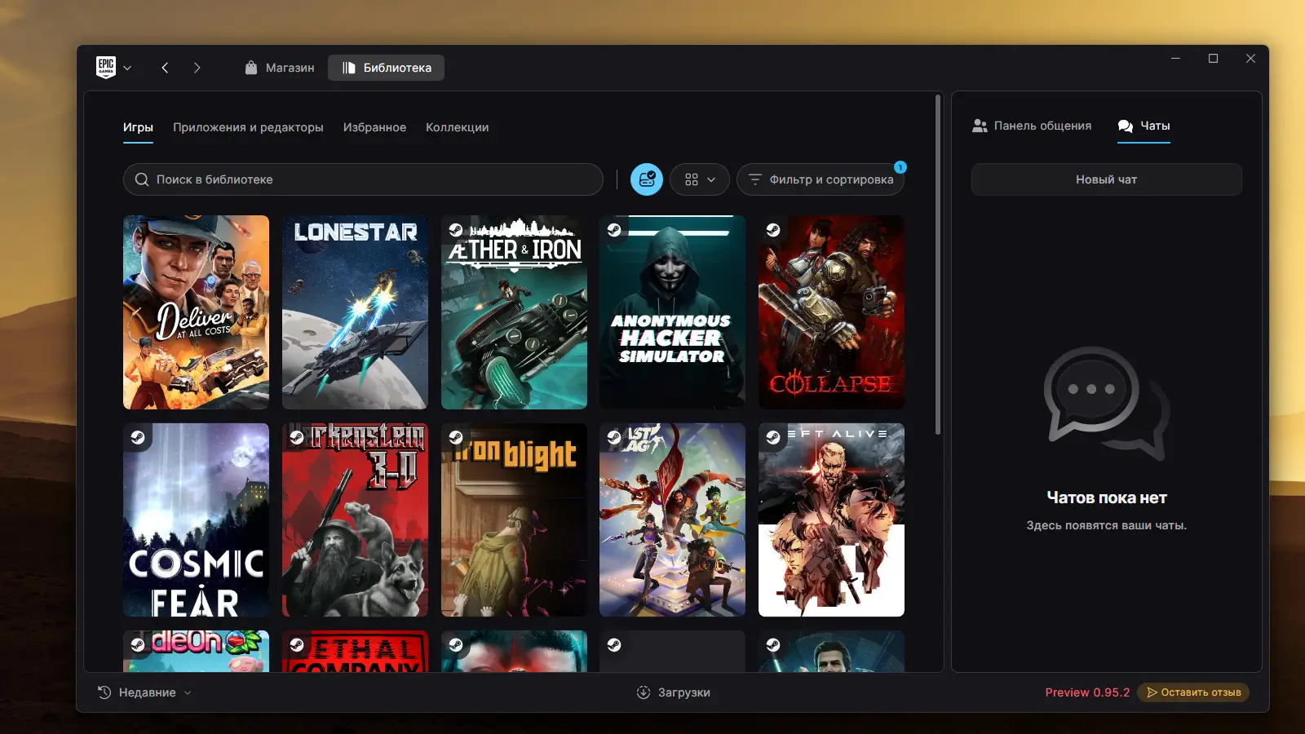The height and width of the screenshot is (734, 1305).
Task: Open the Cosmic Fear game tile
Action: click(196, 520)
